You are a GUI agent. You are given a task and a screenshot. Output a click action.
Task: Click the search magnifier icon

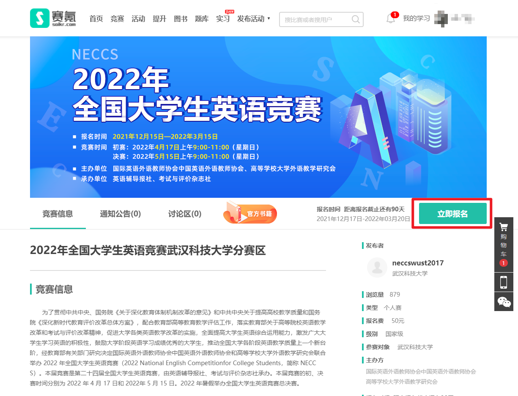click(x=356, y=19)
